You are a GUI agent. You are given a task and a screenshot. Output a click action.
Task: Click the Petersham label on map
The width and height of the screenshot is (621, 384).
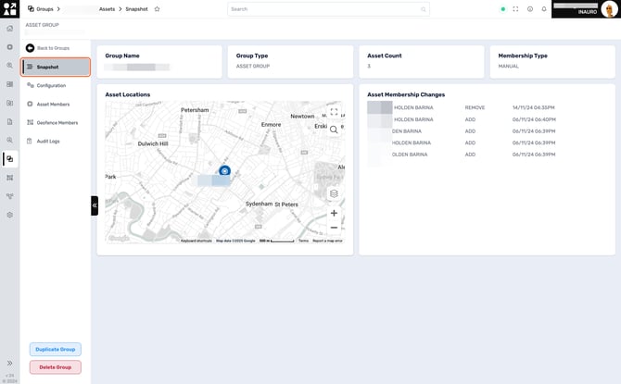(195, 110)
